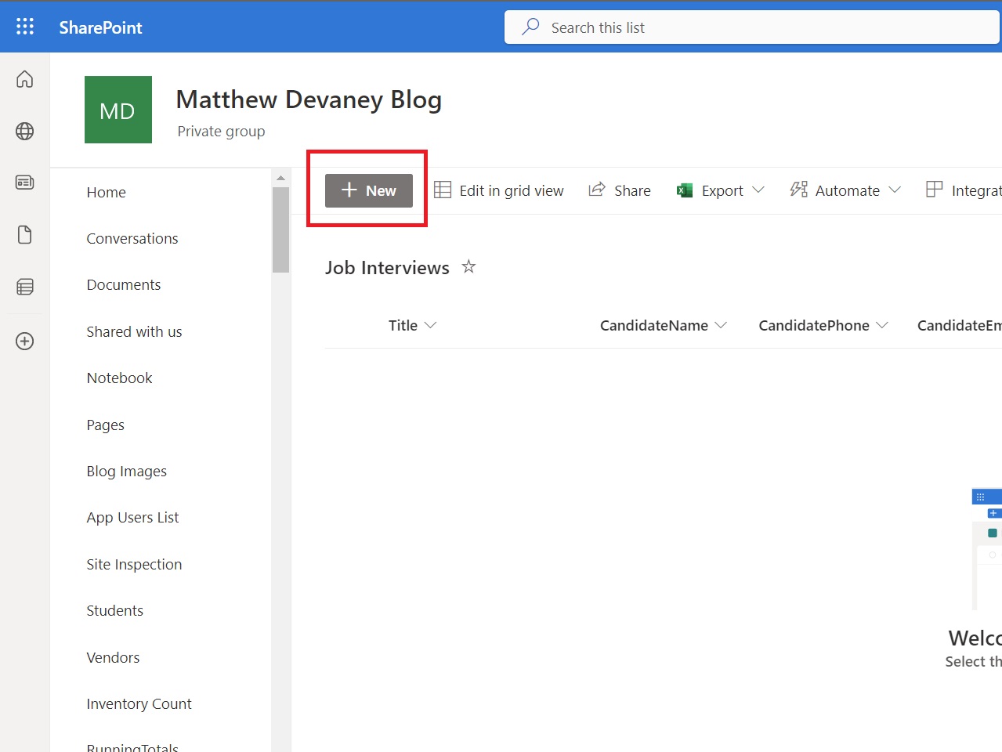Image resolution: width=1002 pixels, height=752 pixels.
Task: Click the Share arrow icon in the toolbar
Action: point(597,190)
